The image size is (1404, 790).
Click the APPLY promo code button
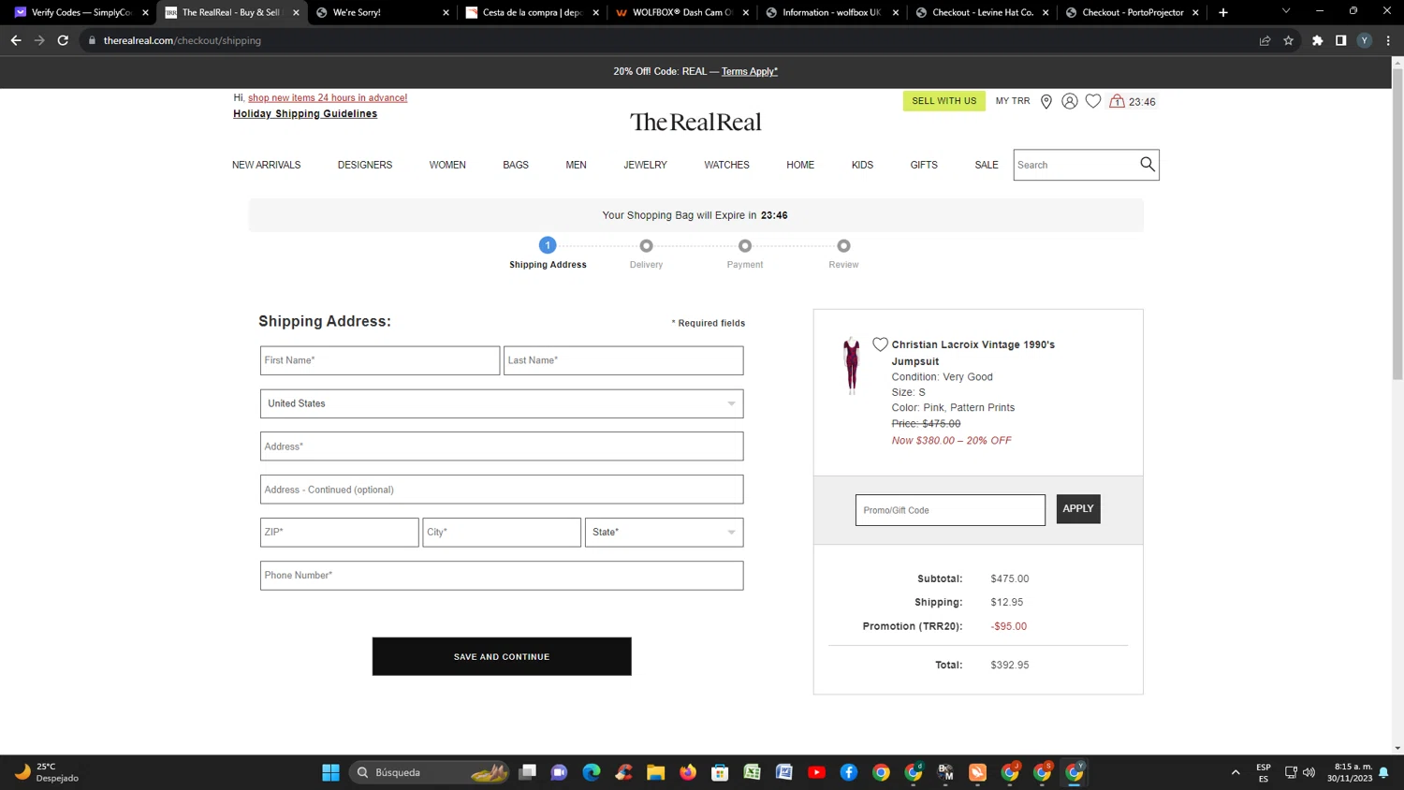tap(1078, 509)
